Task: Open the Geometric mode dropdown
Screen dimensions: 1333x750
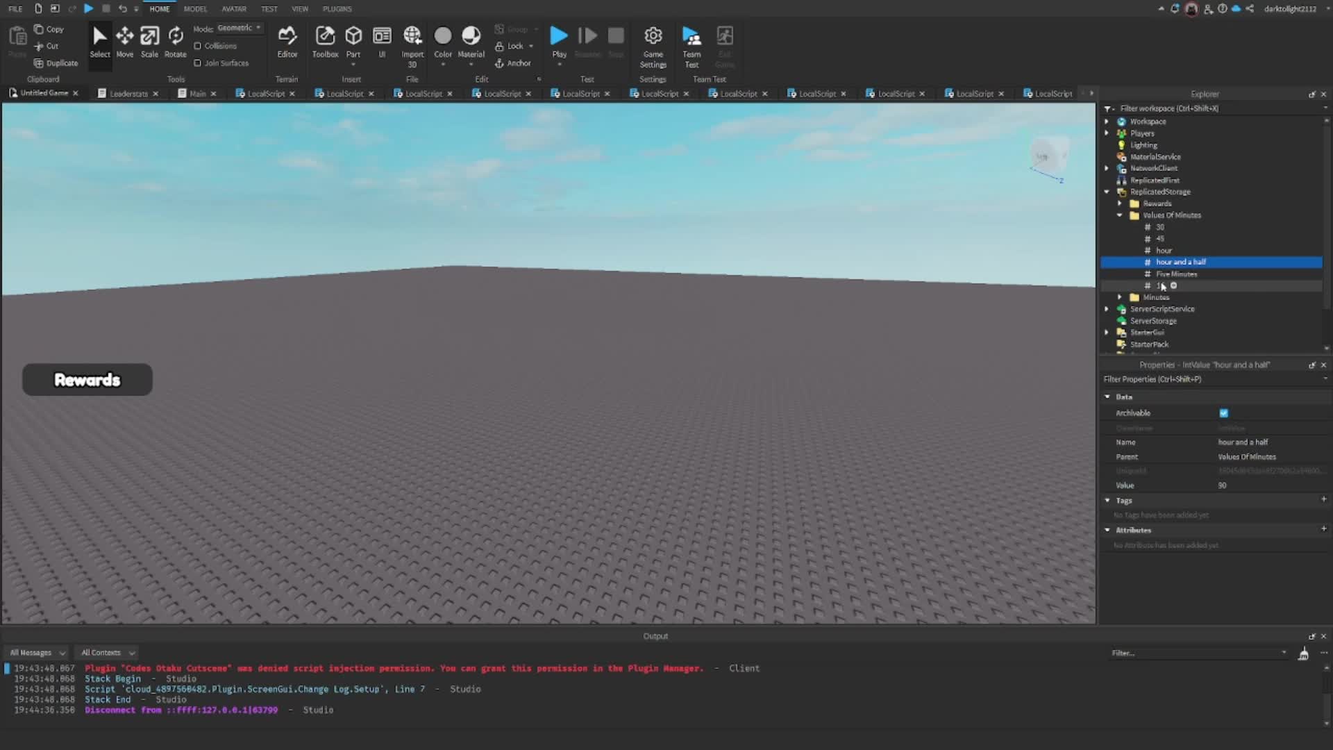Action: point(239,28)
